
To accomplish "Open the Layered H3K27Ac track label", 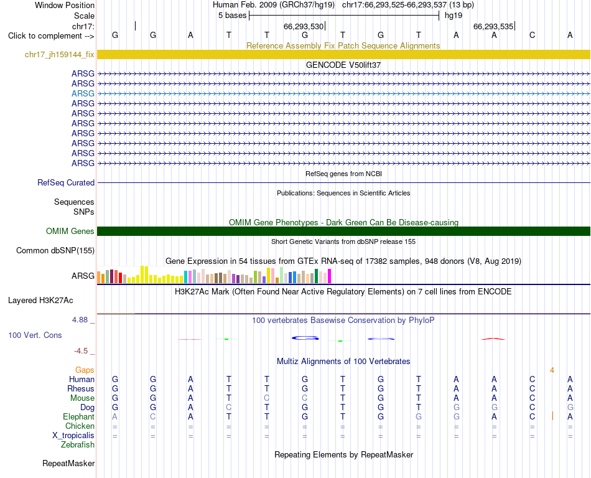I will click(x=40, y=301).
